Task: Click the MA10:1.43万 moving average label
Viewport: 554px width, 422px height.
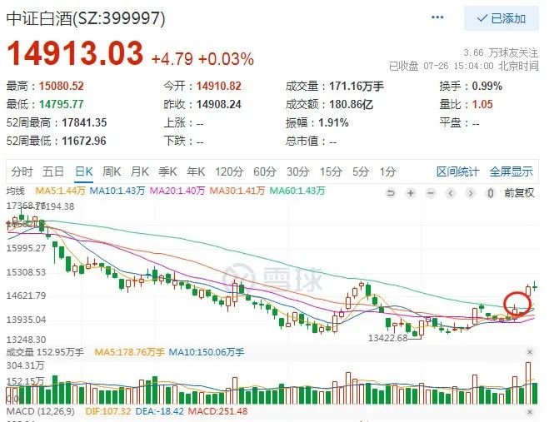Action: (117, 191)
